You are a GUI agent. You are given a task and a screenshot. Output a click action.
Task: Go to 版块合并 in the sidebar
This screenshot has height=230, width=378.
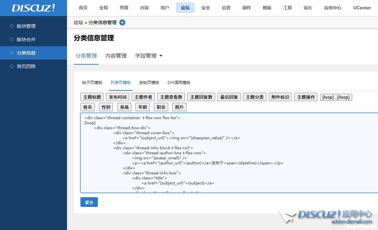point(26,40)
